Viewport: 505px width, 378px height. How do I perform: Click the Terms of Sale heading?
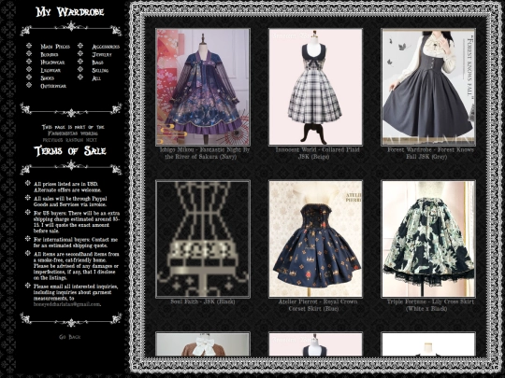pyautogui.click(x=70, y=151)
